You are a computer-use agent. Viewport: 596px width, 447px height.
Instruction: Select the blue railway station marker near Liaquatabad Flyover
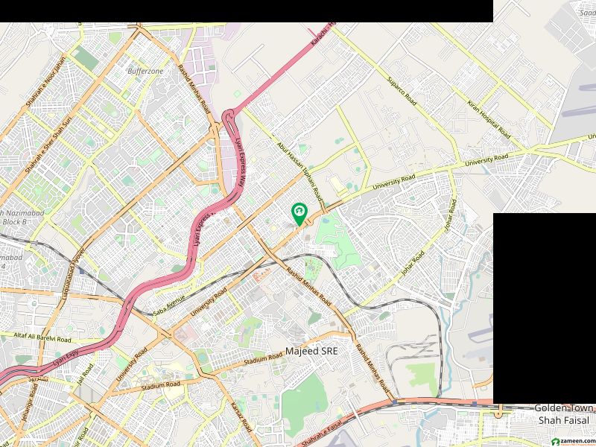[x=81, y=270]
